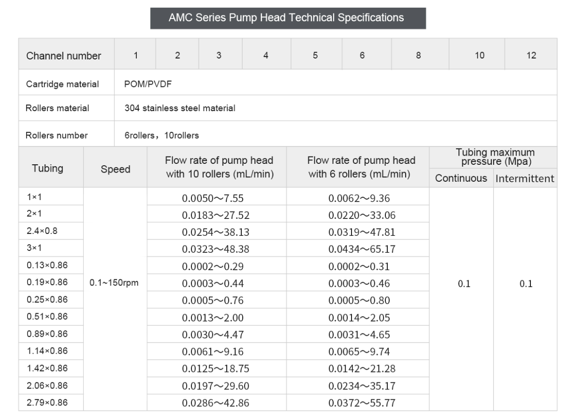Select the Cartridge material label
Image resolution: width=572 pixels, height=419 pixels.
(62, 84)
